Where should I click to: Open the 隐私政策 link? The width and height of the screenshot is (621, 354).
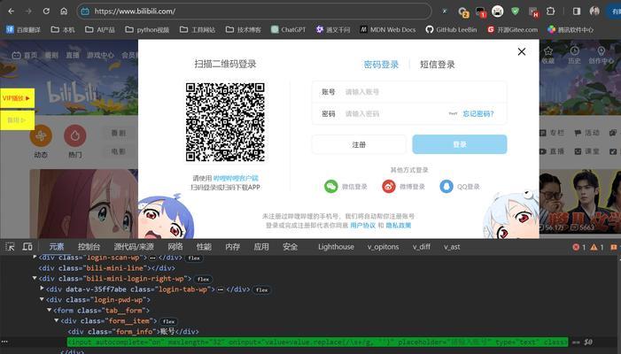tap(399, 226)
